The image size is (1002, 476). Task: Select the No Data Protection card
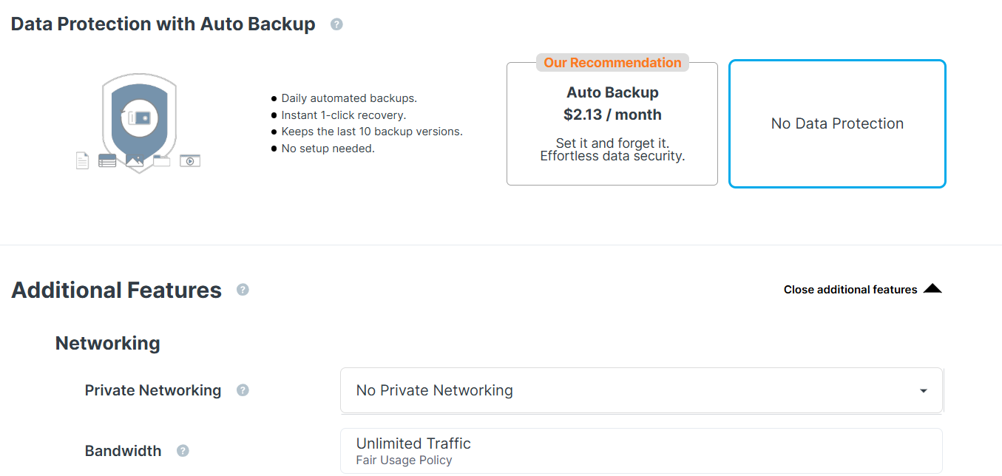[837, 123]
